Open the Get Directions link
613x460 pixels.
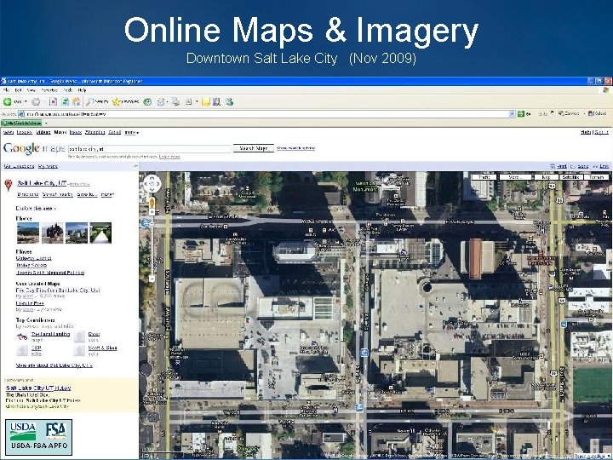point(19,166)
